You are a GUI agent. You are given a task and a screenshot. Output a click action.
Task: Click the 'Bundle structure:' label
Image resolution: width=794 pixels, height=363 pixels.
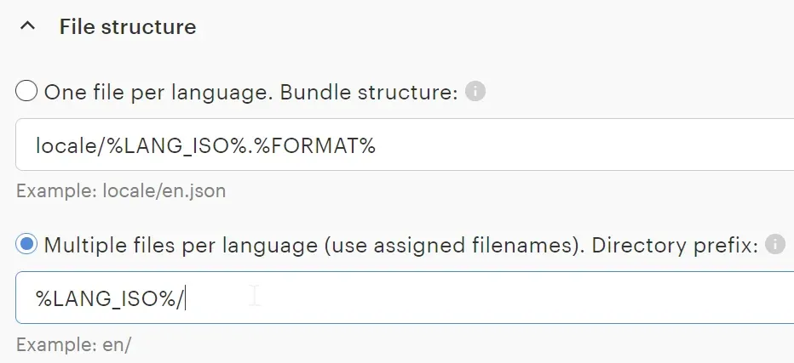coord(386,92)
